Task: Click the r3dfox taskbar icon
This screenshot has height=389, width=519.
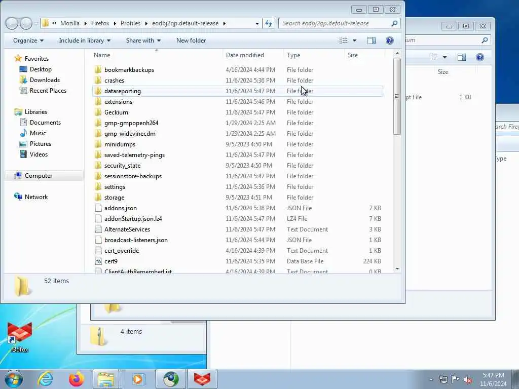Action: pyautogui.click(x=202, y=379)
